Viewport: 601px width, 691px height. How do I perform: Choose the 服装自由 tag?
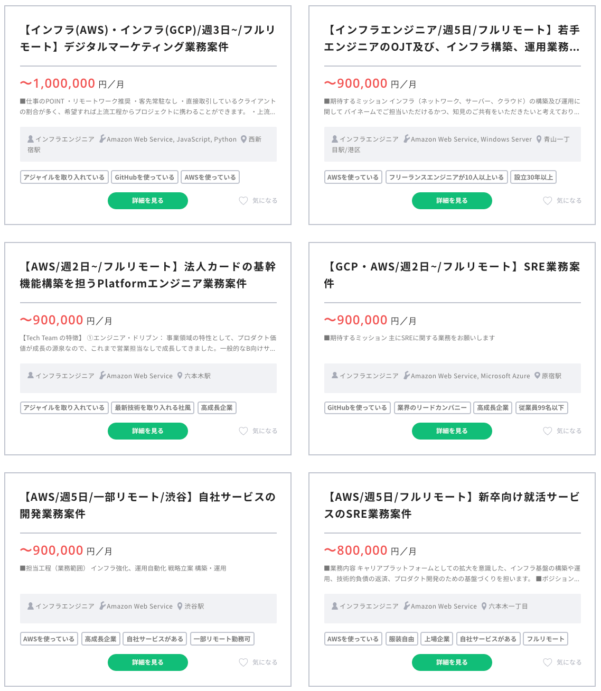[x=401, y=639]
